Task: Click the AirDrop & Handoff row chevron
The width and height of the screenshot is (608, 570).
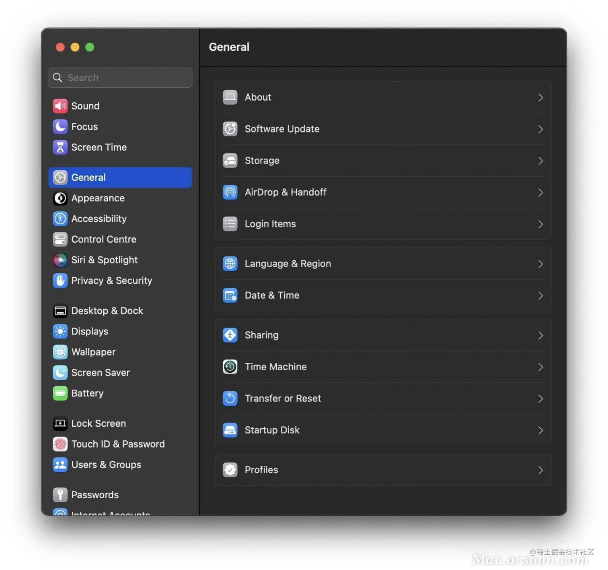Action: coord(540,192)
